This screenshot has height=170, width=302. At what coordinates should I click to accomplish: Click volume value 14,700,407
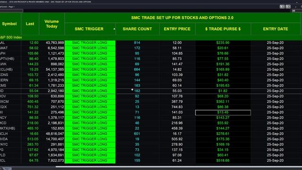pos(55,139)
